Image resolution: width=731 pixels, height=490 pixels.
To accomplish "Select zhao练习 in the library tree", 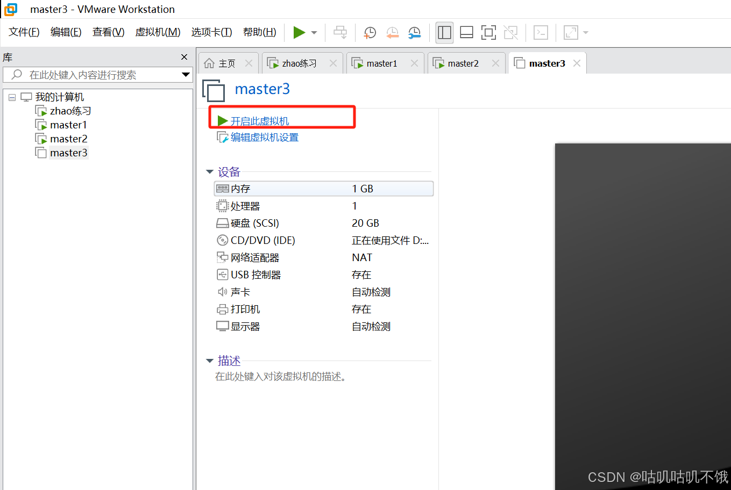I will [x=70, y=111].
